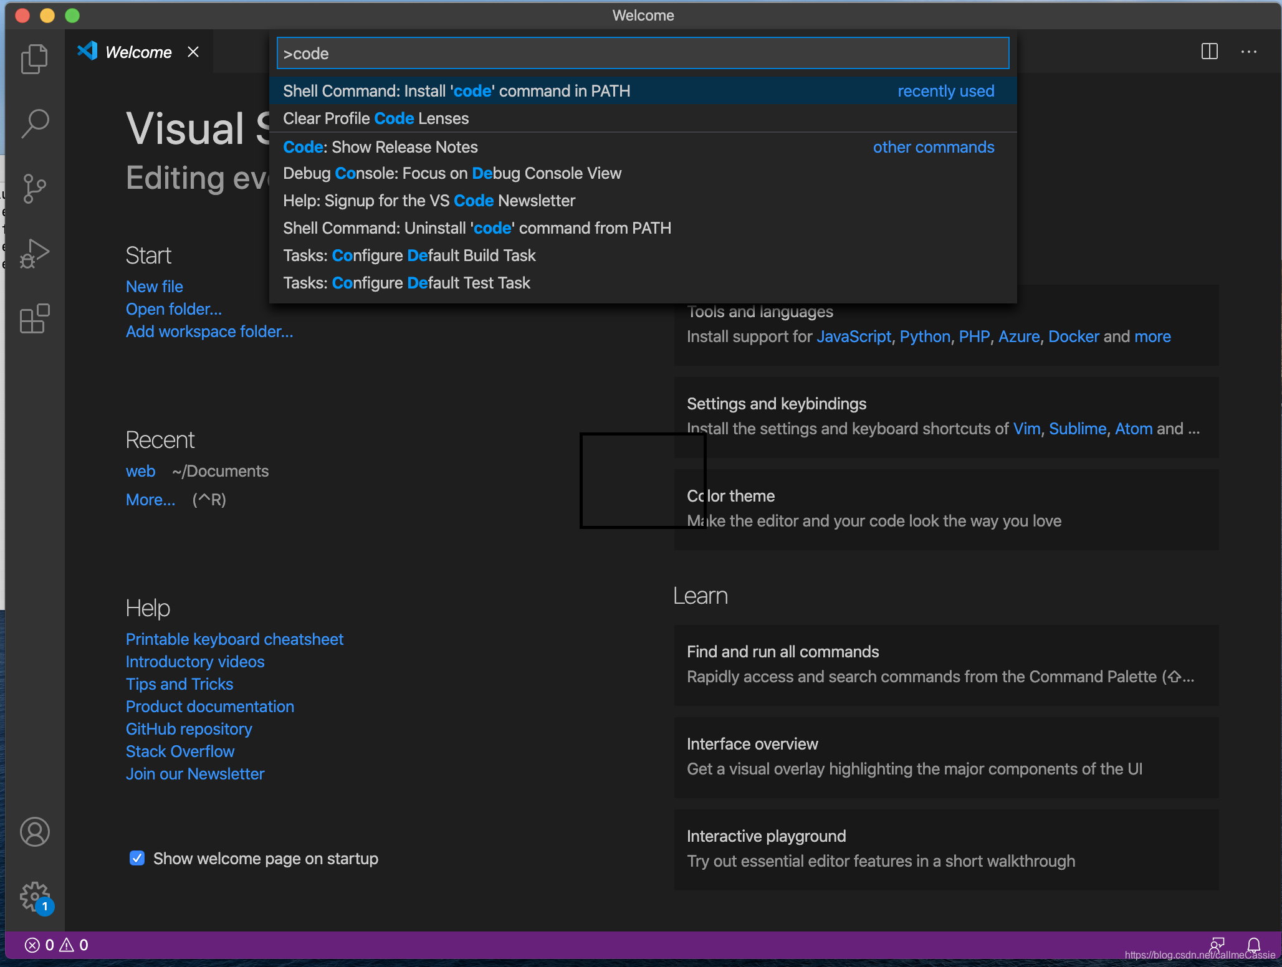Run Shell Command: Install 'code' command in PATH

(x=643, y=91)
